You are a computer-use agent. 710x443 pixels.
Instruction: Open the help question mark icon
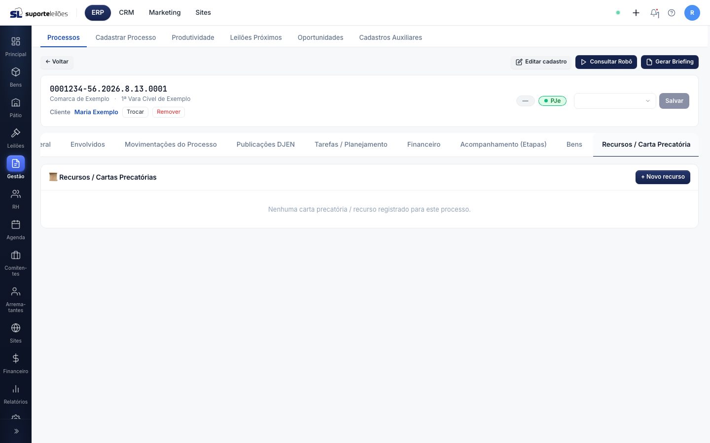(672, 13)
